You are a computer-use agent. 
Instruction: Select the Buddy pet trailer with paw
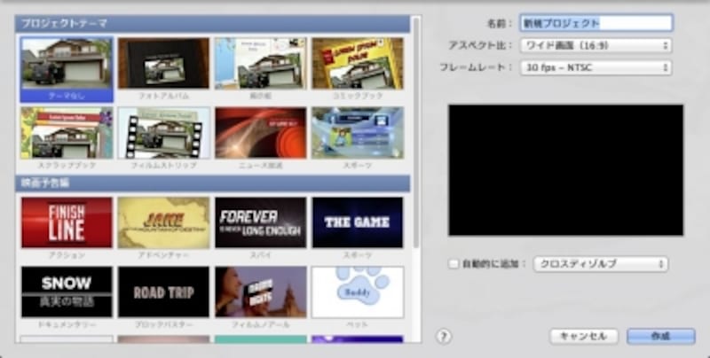358,292
